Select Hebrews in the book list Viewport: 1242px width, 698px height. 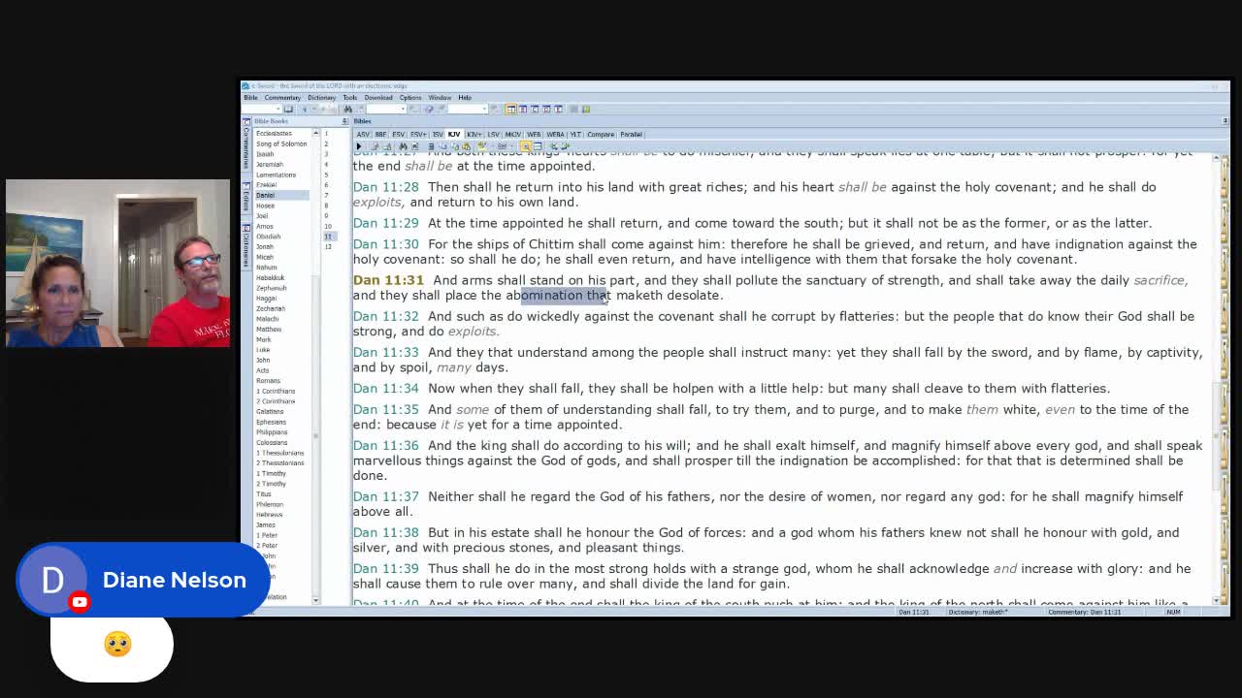pos(270,514)
